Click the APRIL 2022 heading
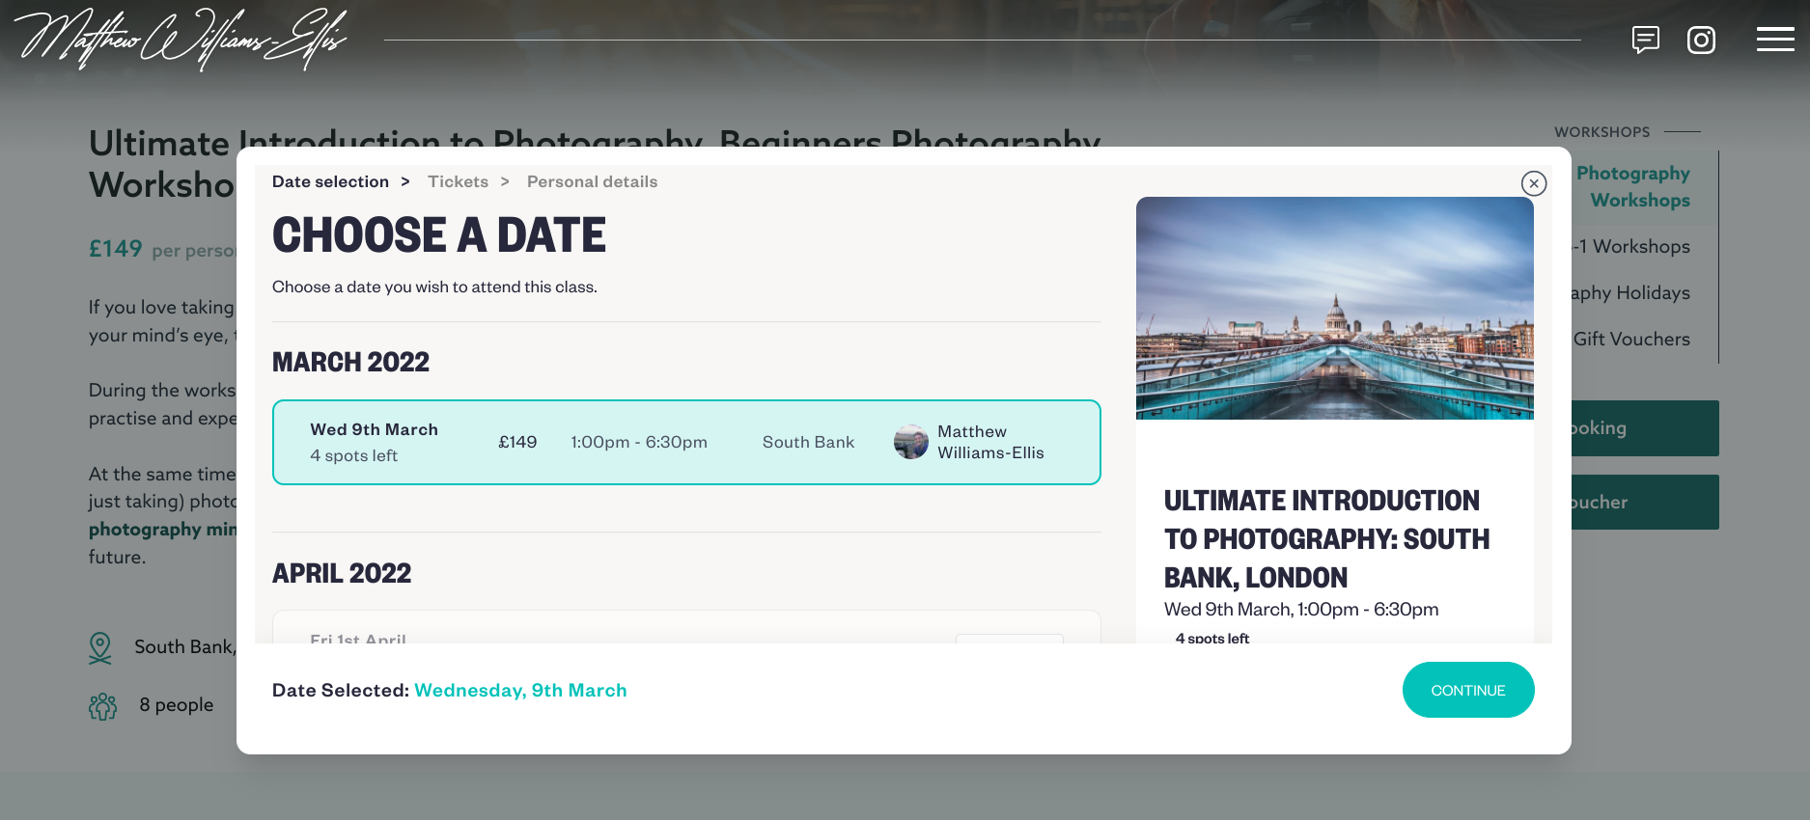Screen dimensions: 1810x820 click(342, 573)
